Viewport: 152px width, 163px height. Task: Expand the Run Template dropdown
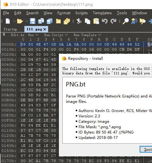[99, 35]
